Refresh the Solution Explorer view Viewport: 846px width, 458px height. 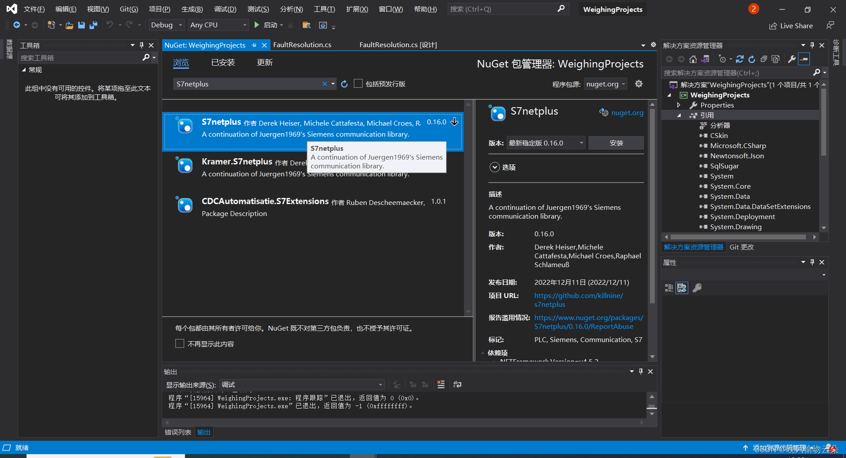(752, 59)
